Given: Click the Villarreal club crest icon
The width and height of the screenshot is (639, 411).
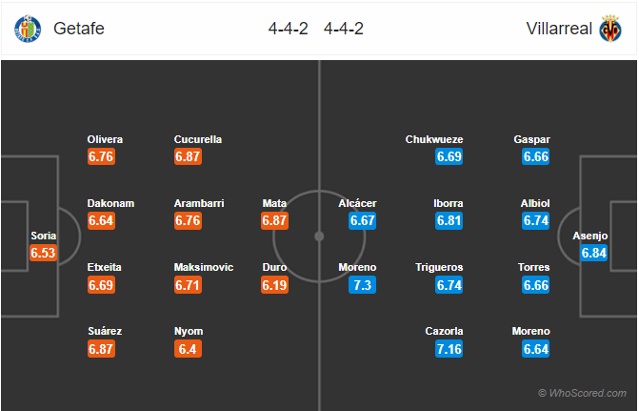Looking at the screenshot, I should pos(610,29).
